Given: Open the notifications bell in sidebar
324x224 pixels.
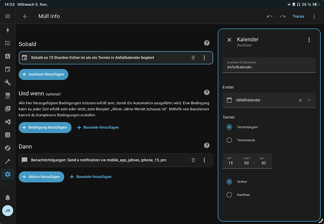Looking at the screenshot, I should click(8, 197).
